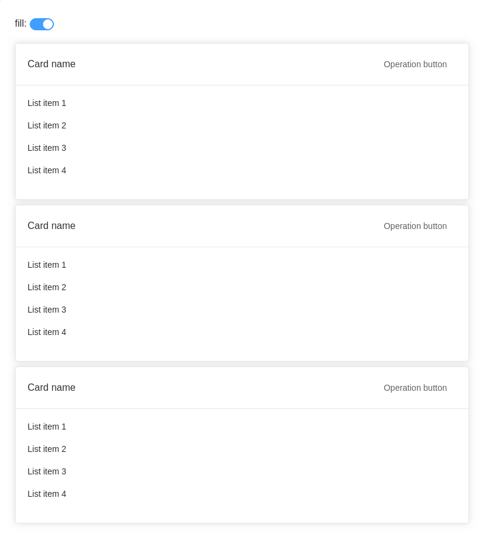Choose List item 1 in the second card
This screenshot has height=538, width=483.
[x=47, y=265]
